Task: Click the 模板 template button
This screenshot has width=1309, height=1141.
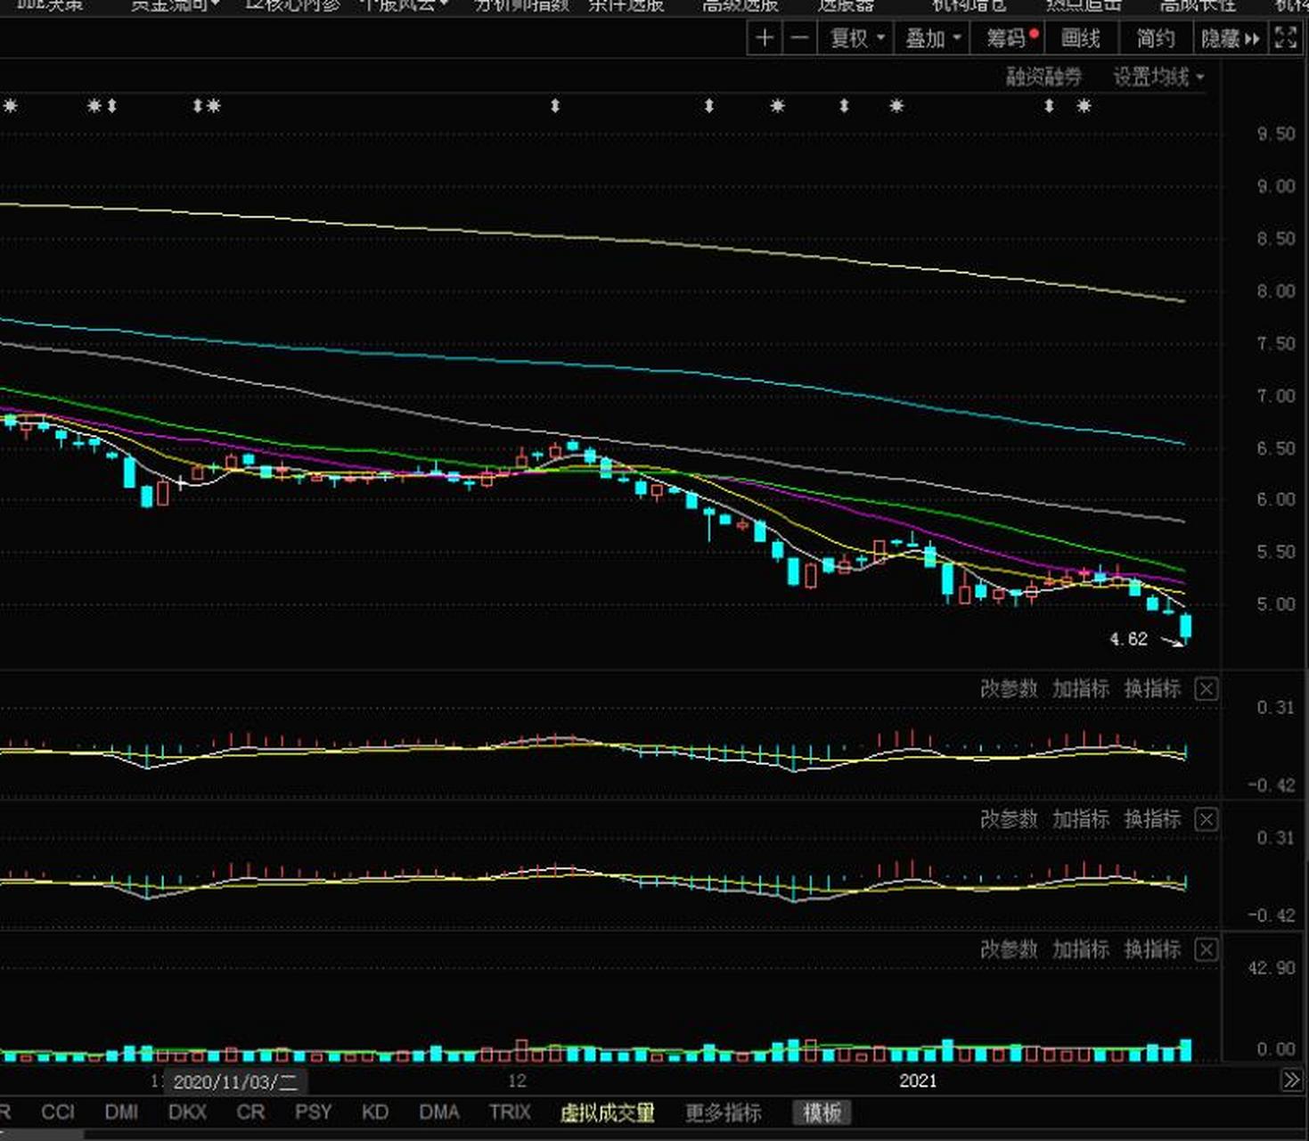Action: pyautogui.click(x=822, y=1112)
